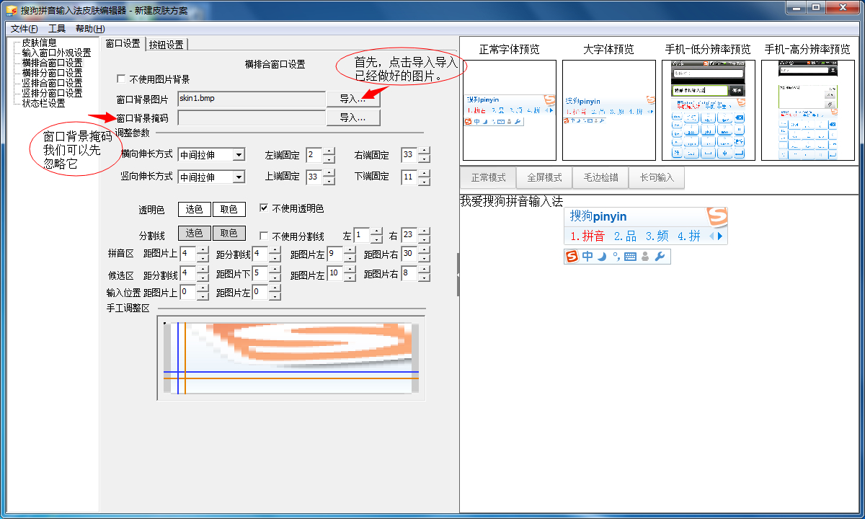Click the moon half-width/full-width icon
Viewport: 865px width, 519px height.
coord(601,257)
